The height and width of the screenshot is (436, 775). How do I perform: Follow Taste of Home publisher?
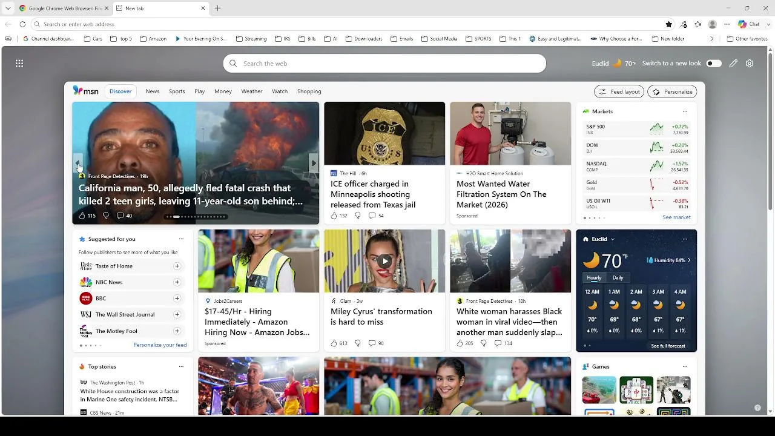177,266
